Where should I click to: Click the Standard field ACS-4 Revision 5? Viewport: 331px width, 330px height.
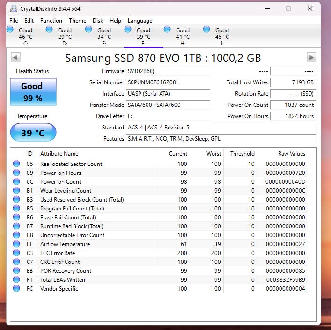(x=221, y=127)
